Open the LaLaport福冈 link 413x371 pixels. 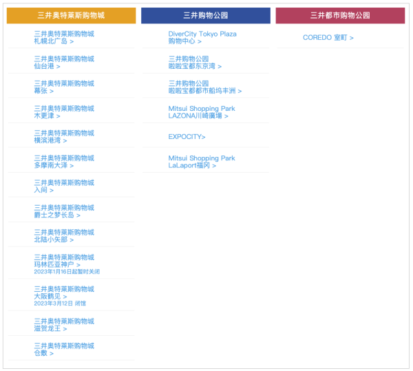coord(202,162)
